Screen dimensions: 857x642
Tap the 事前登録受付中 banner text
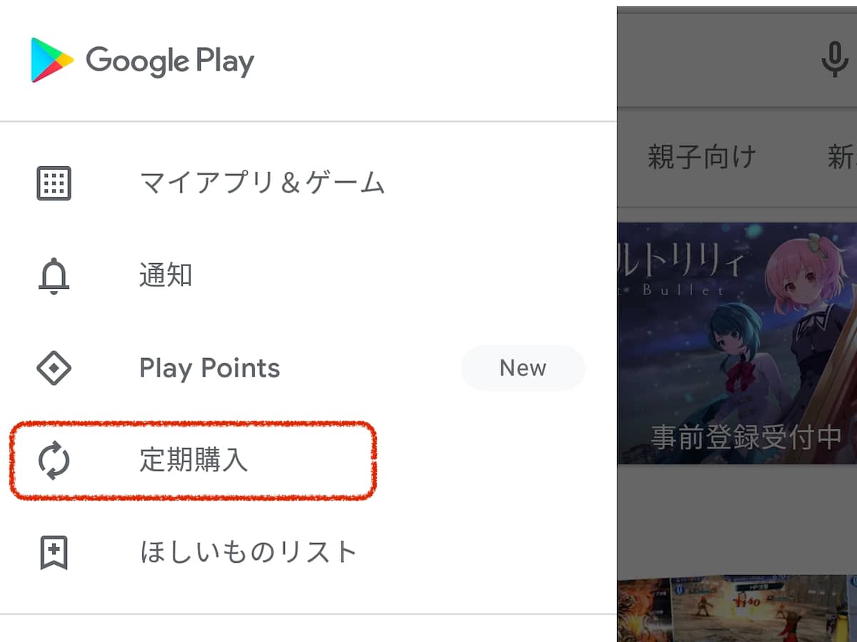[x=746, y=437]
